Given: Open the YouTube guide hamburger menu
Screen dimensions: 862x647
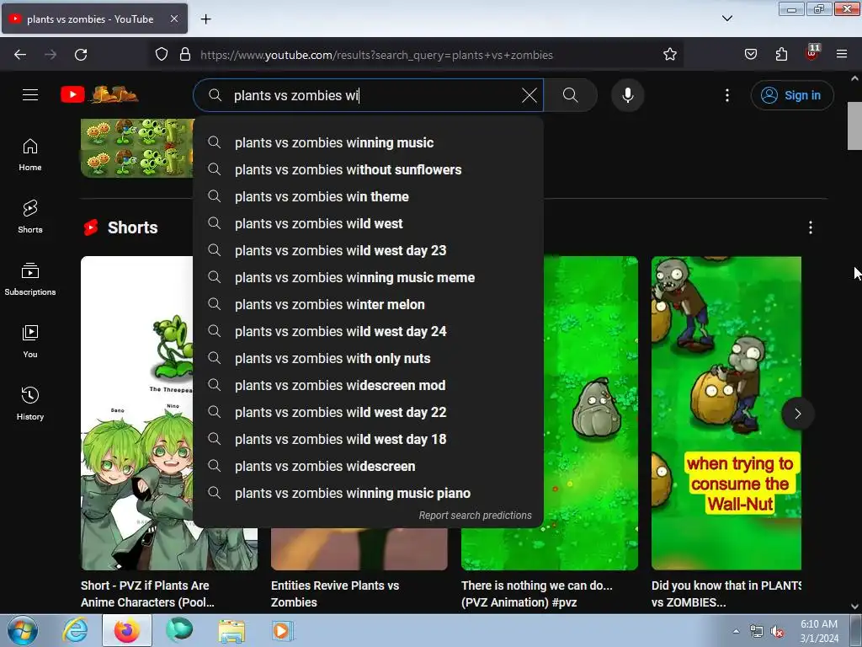Looking at the screenshot, I should click(x=30, y=94).
